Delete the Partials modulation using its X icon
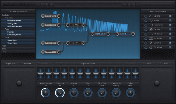 [x=170, y=29]
